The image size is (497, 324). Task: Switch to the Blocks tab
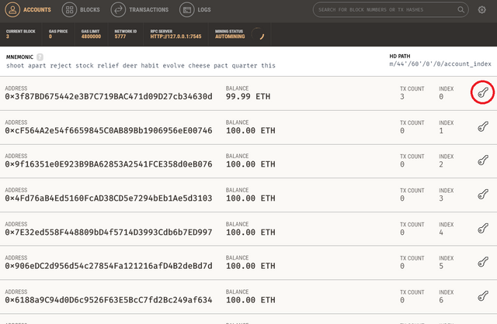coord(81,10)
